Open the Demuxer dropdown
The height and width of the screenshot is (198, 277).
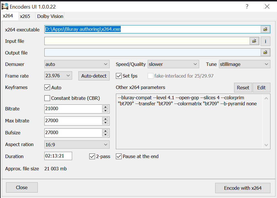[x=77, y=64]
